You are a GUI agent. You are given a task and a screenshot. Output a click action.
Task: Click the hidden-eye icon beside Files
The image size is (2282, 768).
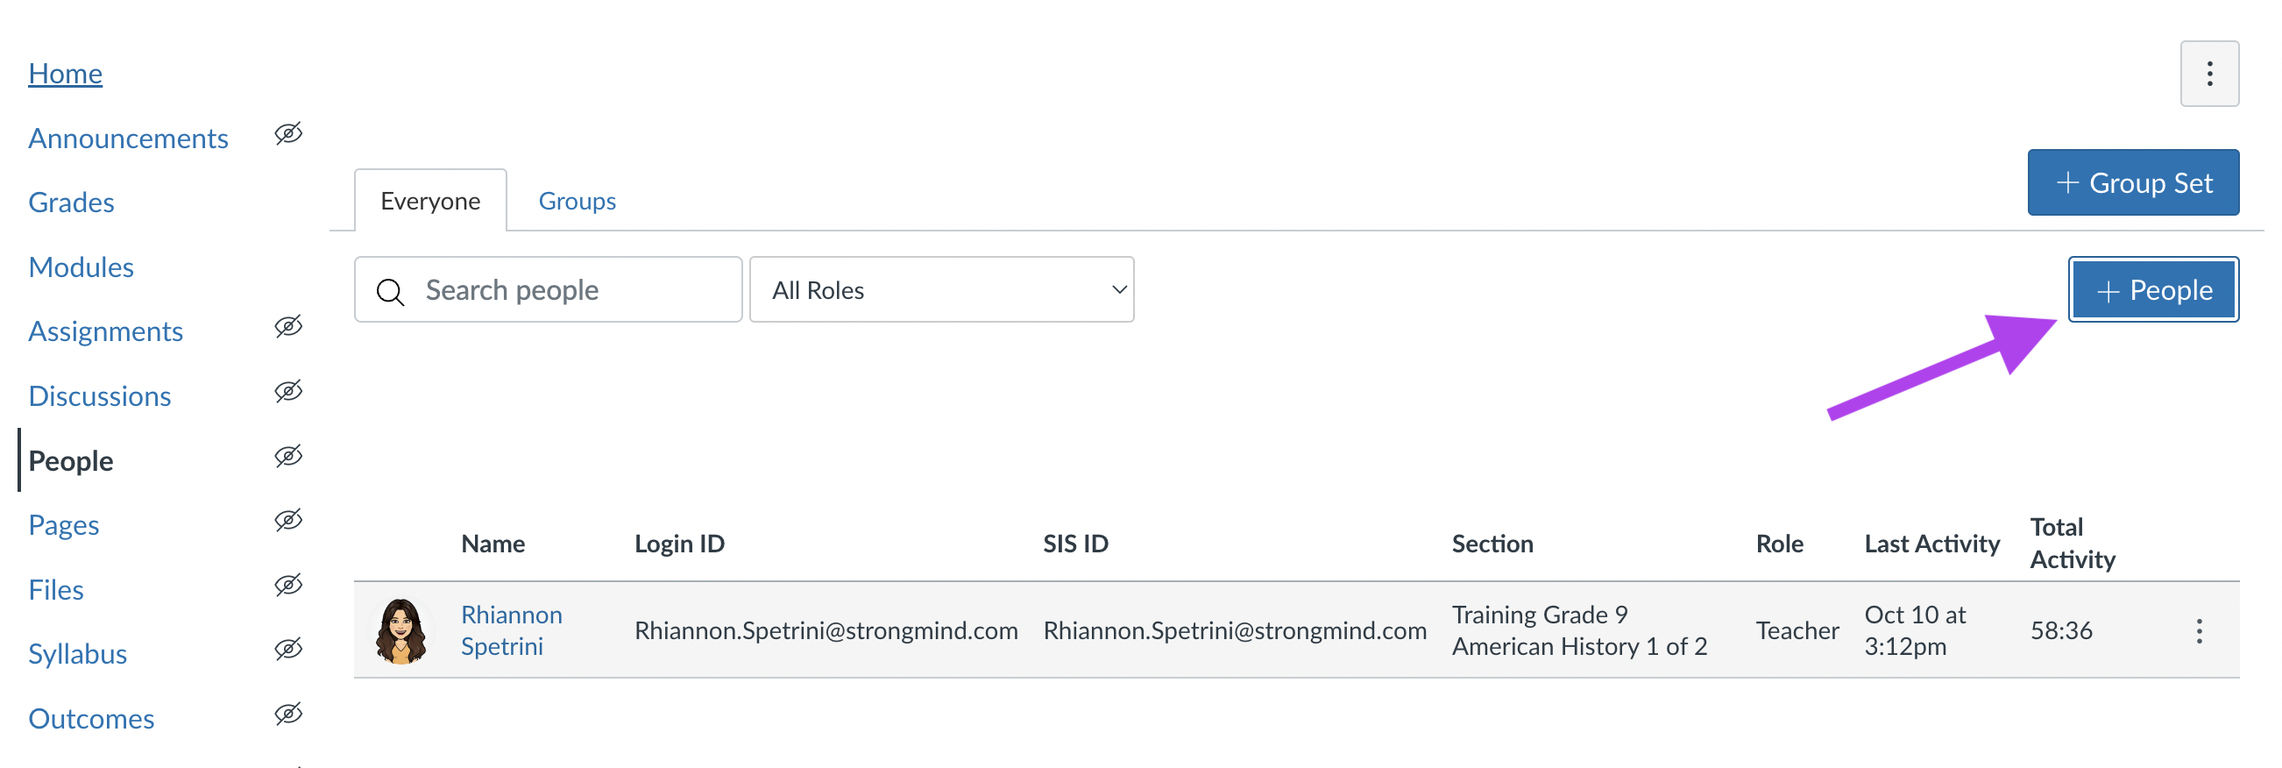tap(289, 585)
